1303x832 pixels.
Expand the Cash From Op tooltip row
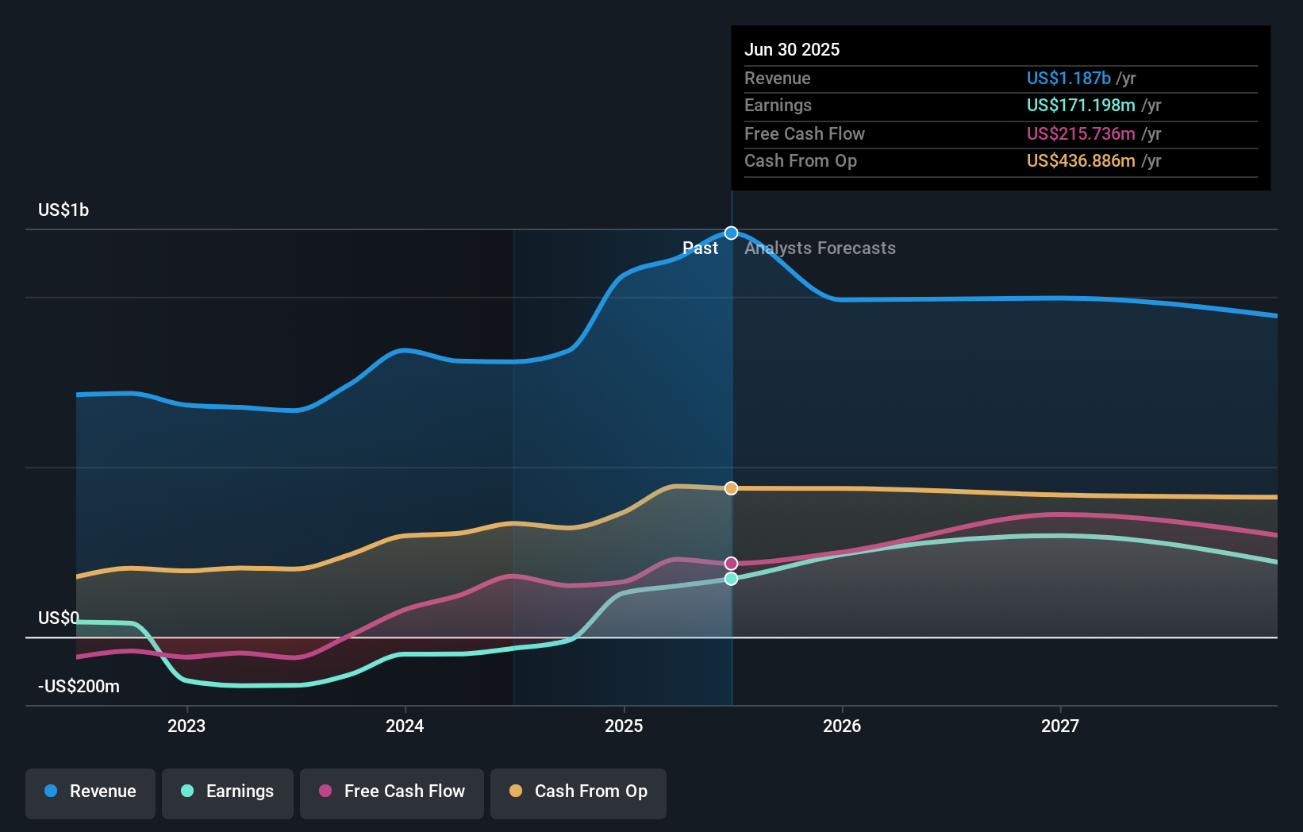[x=1079, y=160]
